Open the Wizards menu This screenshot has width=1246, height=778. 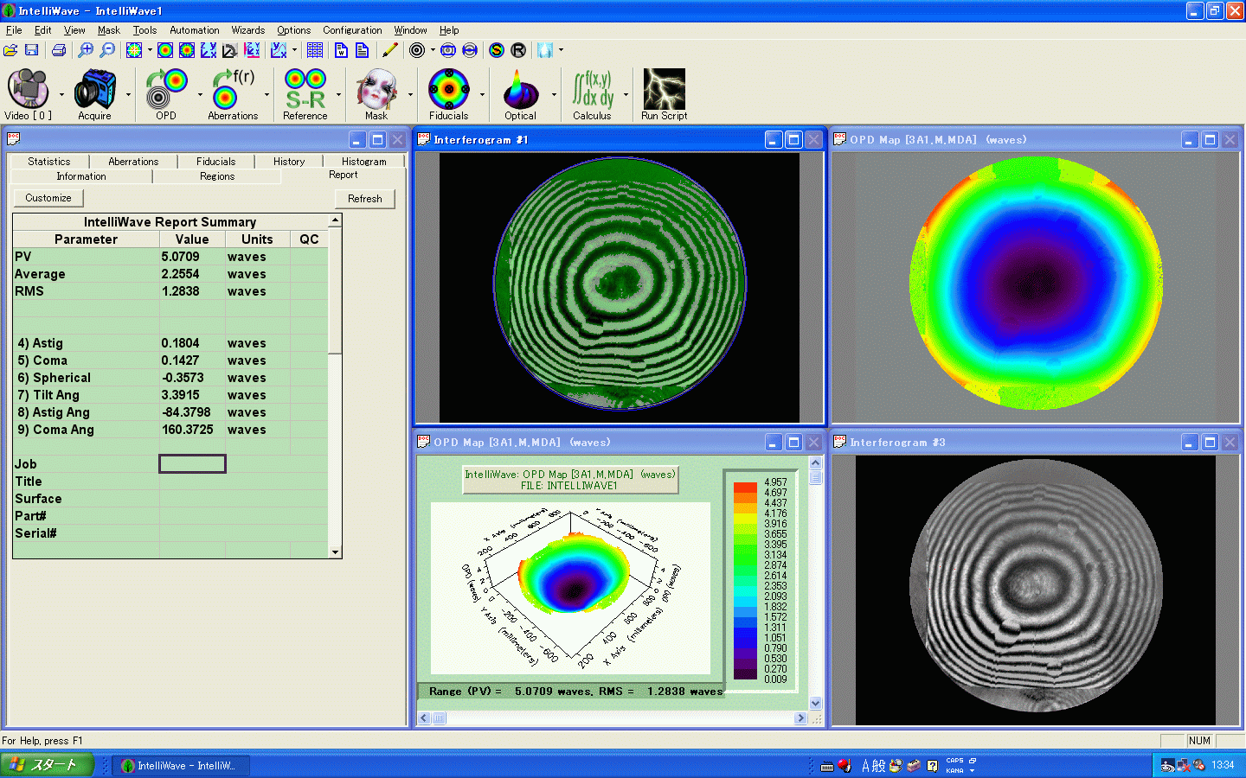(x=247, y=30)
